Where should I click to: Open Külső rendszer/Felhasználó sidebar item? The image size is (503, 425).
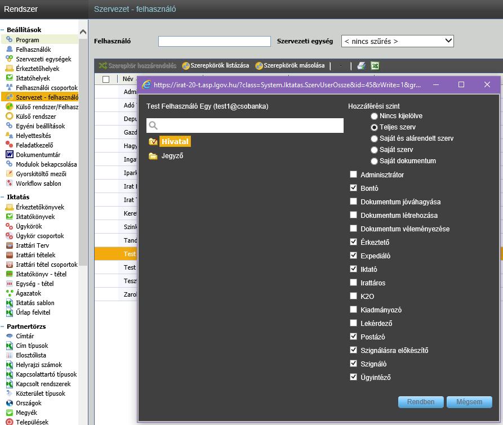point(47,107)
